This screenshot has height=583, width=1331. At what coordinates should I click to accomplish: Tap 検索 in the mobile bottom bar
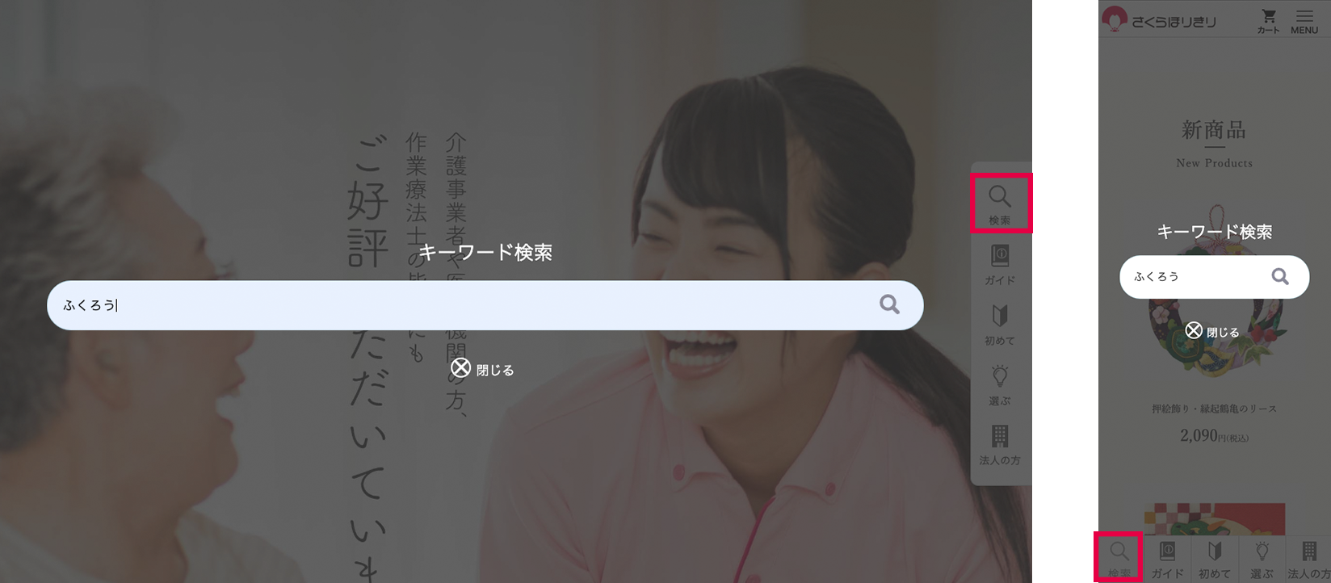(x=1119, y=559)
